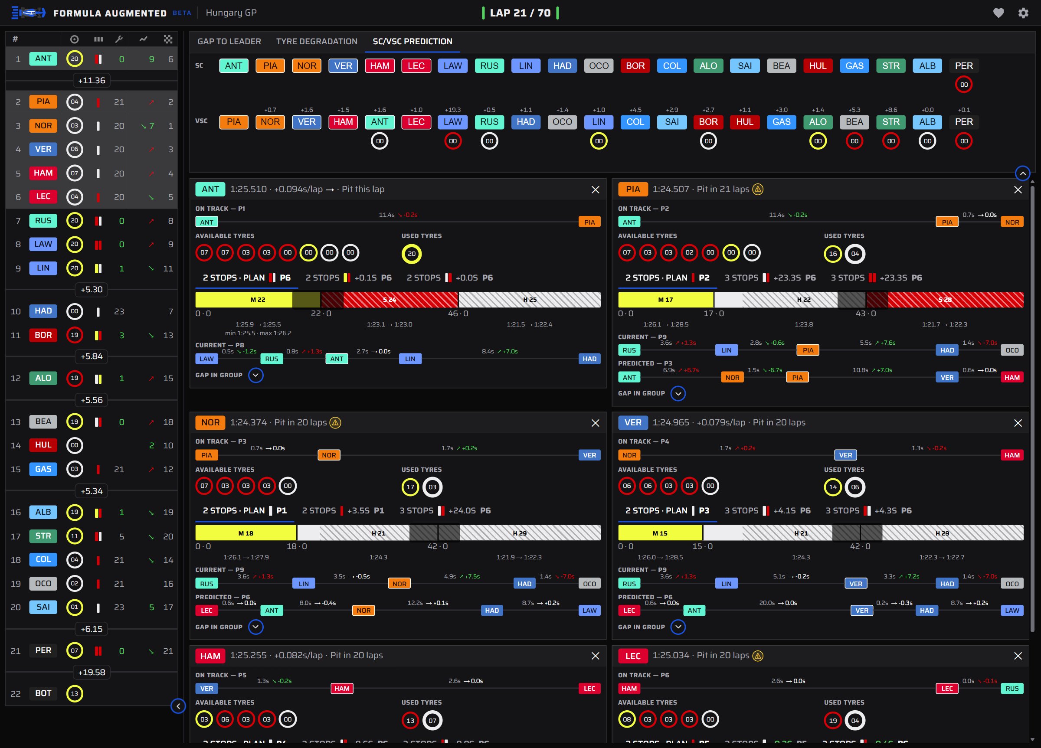Click the wrench pit-stop column icon
Screen dimensions: 1041x748
(119, 39)
